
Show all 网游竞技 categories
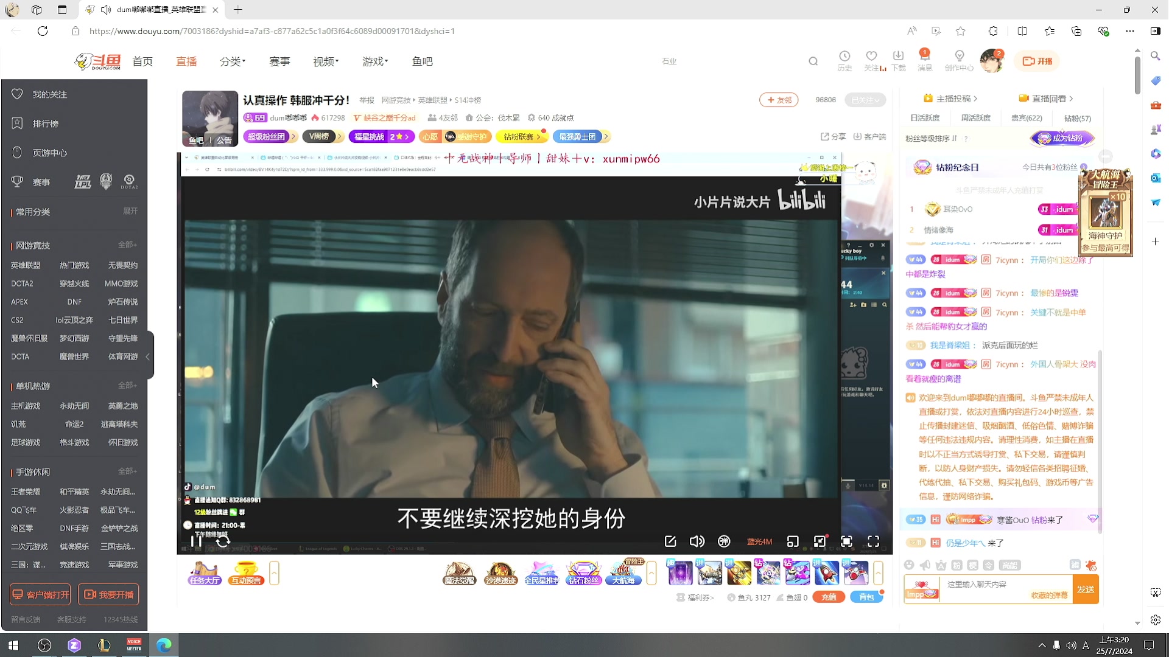127,245
